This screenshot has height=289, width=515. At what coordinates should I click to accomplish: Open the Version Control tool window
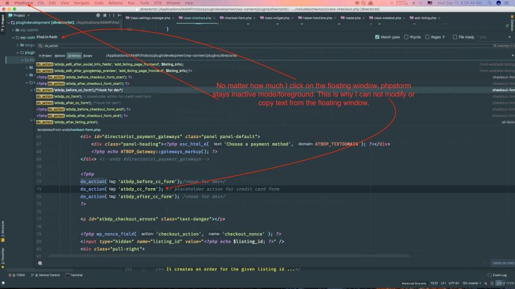coord(45,276)
